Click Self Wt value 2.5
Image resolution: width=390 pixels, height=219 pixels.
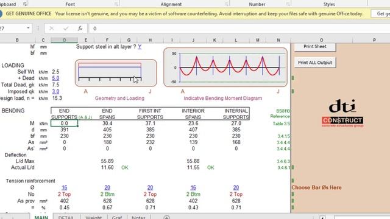[x=55, y=72]
